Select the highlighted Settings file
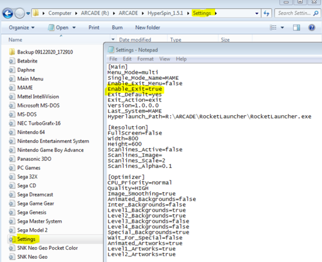Screen dimensions: 322x262 pos(22,239)
